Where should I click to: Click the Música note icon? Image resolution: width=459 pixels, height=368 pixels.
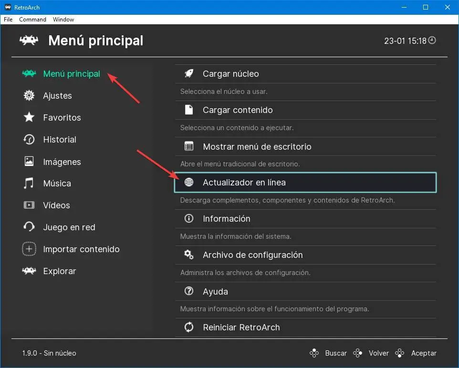pyautogui.click(x=29, y=183)
